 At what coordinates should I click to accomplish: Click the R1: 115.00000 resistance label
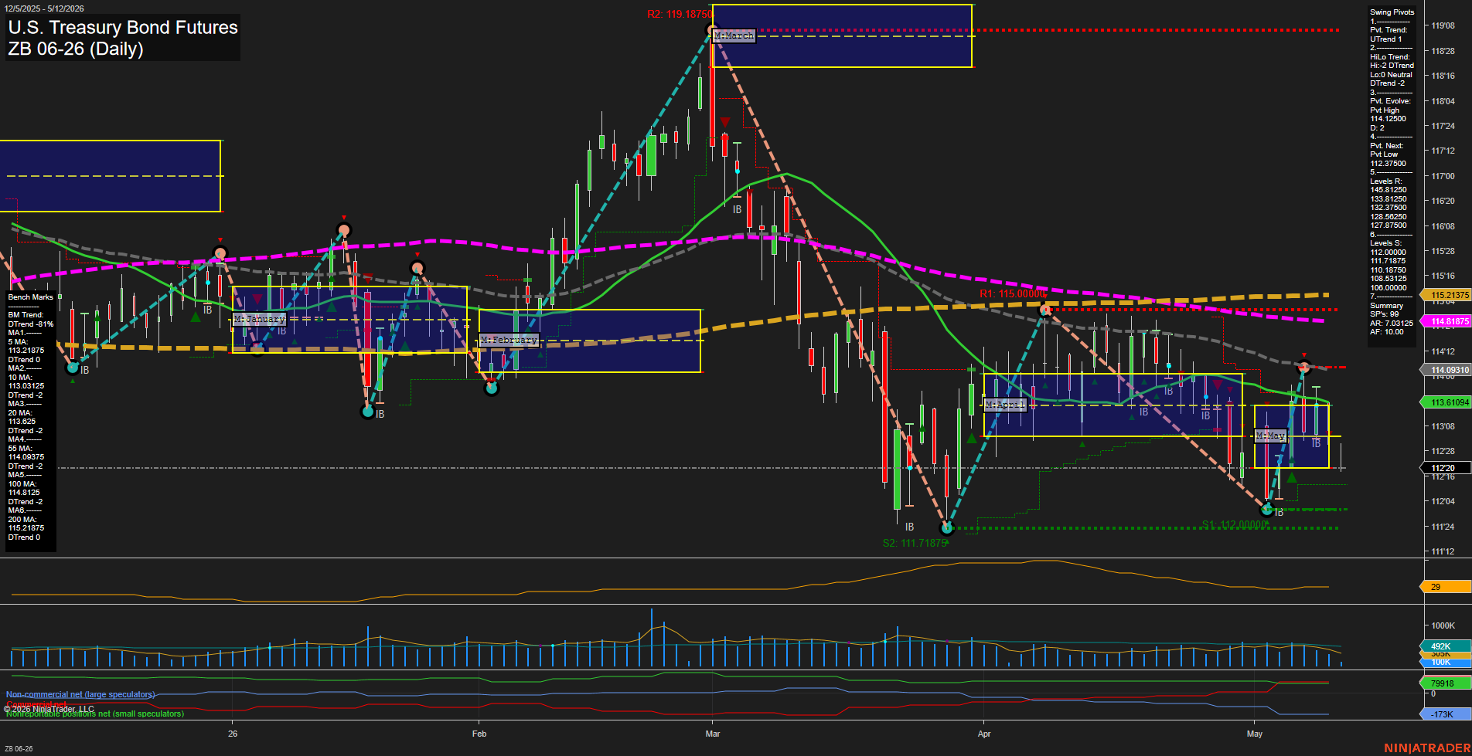pyautogui.click(x=1012, y=294)
